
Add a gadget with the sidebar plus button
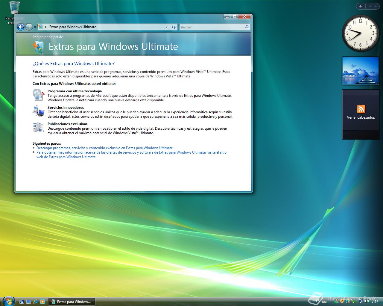[361, 6]
